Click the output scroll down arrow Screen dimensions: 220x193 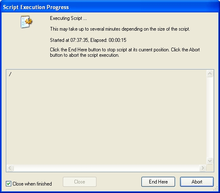point(210,161)
